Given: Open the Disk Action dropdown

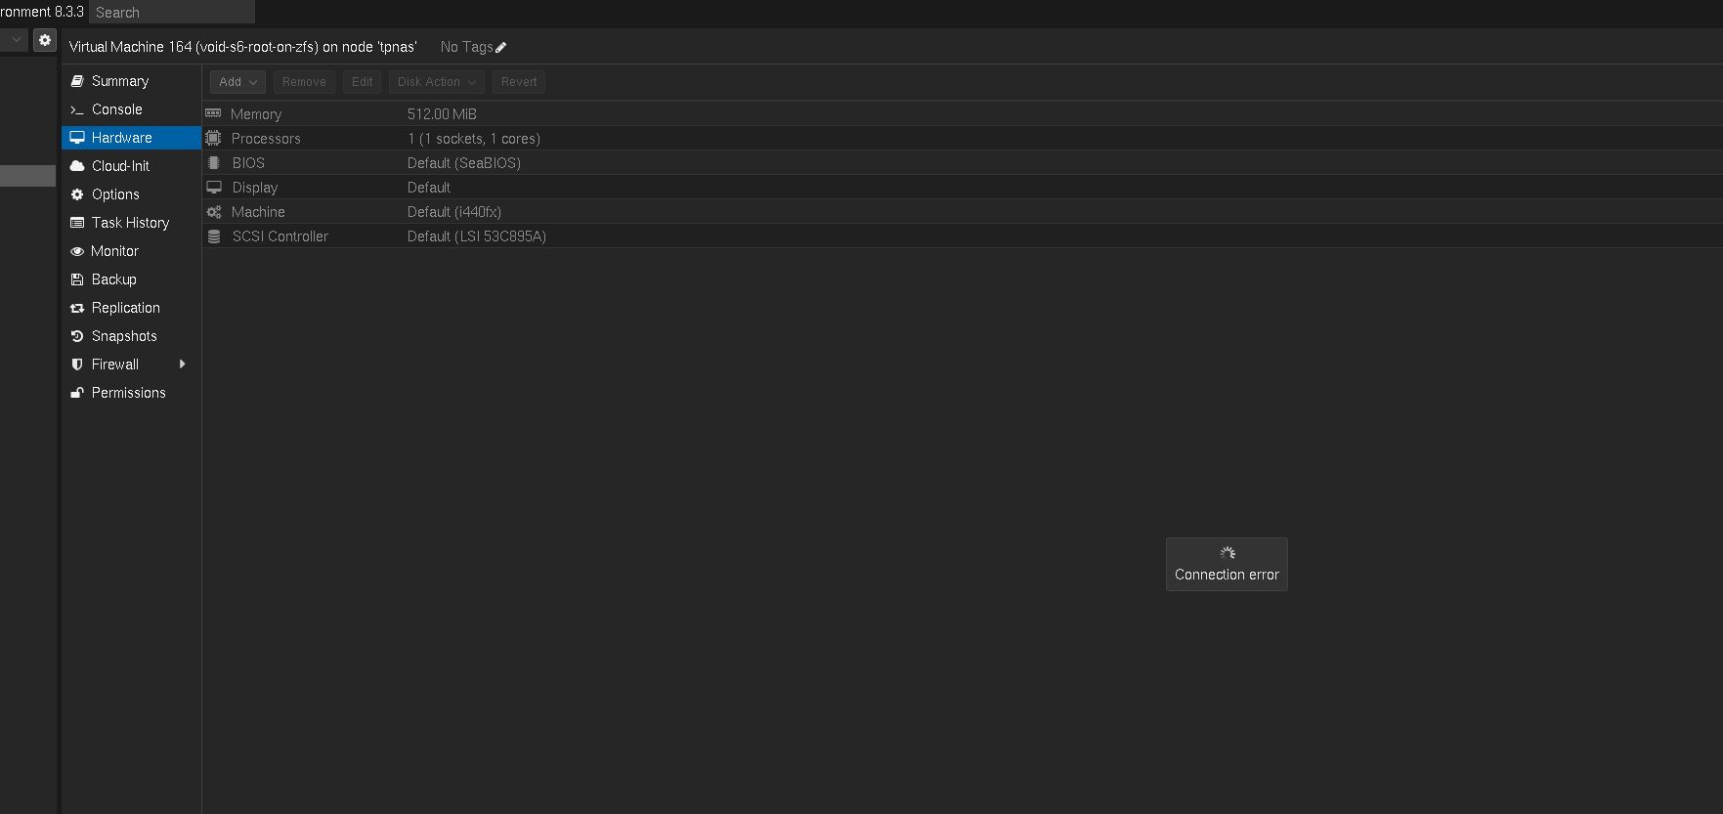Looking at the screenshot, I should pyautogui.click(x=436, y=82).
